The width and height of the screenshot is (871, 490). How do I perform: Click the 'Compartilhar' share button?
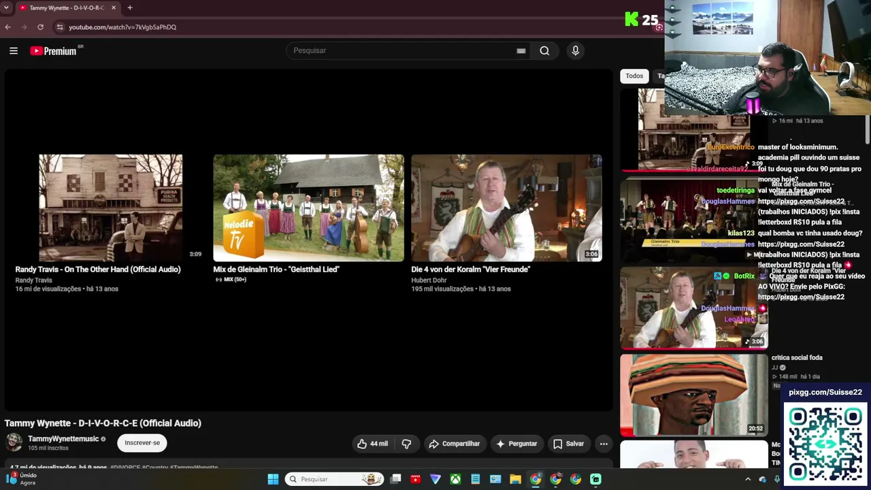click(x=454, y=444)
